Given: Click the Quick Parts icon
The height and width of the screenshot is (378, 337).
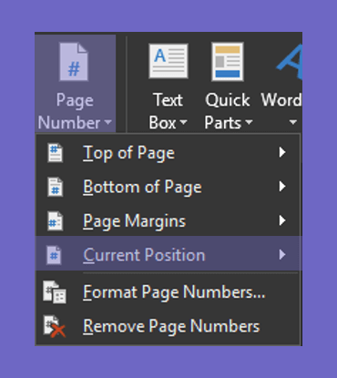Looking at the screenshot, I should tap(228, 62).
